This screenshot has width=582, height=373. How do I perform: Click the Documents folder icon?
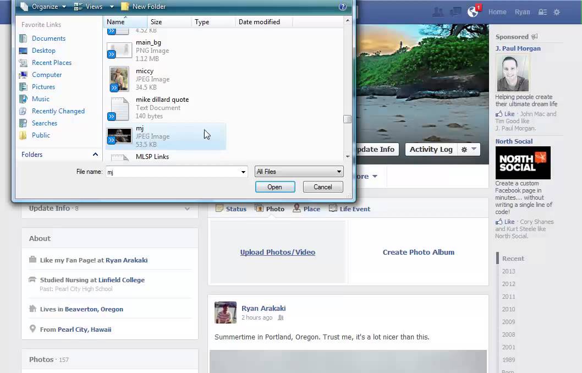click(x=23, y=38)
